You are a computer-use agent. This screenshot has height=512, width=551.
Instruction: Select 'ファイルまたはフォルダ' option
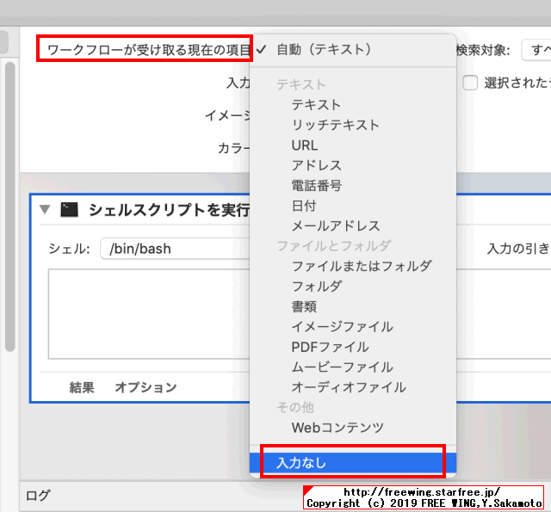353,266
